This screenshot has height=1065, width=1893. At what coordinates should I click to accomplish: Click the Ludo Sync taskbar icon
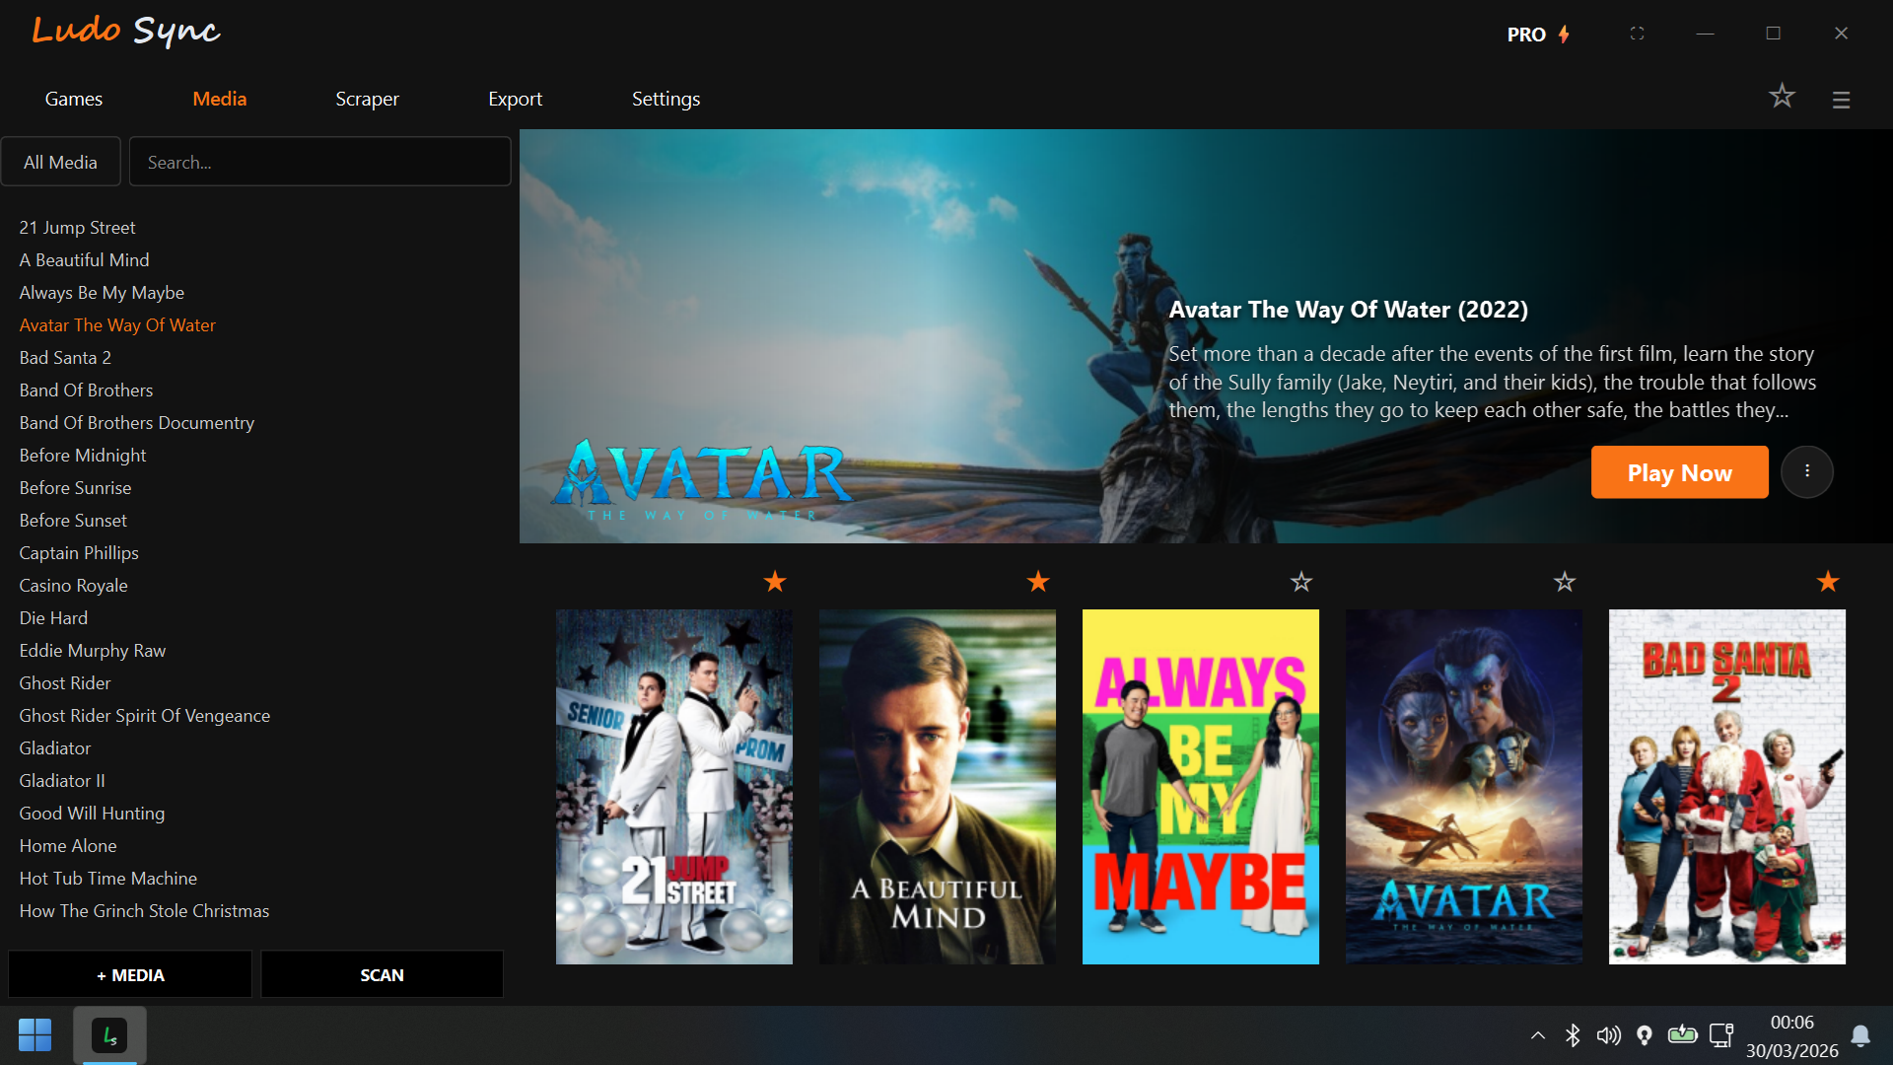point(109,1035)
